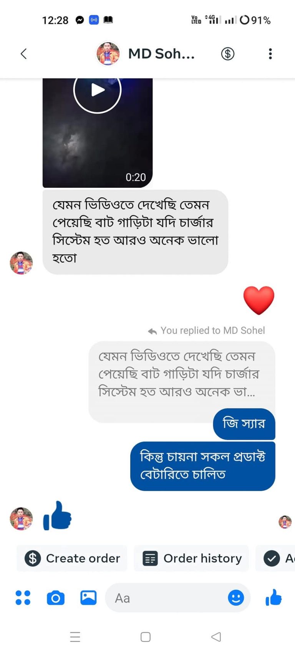
Task: Open the four-dot more apps menu
Action: pyautogui.click(x=23, y=598)
